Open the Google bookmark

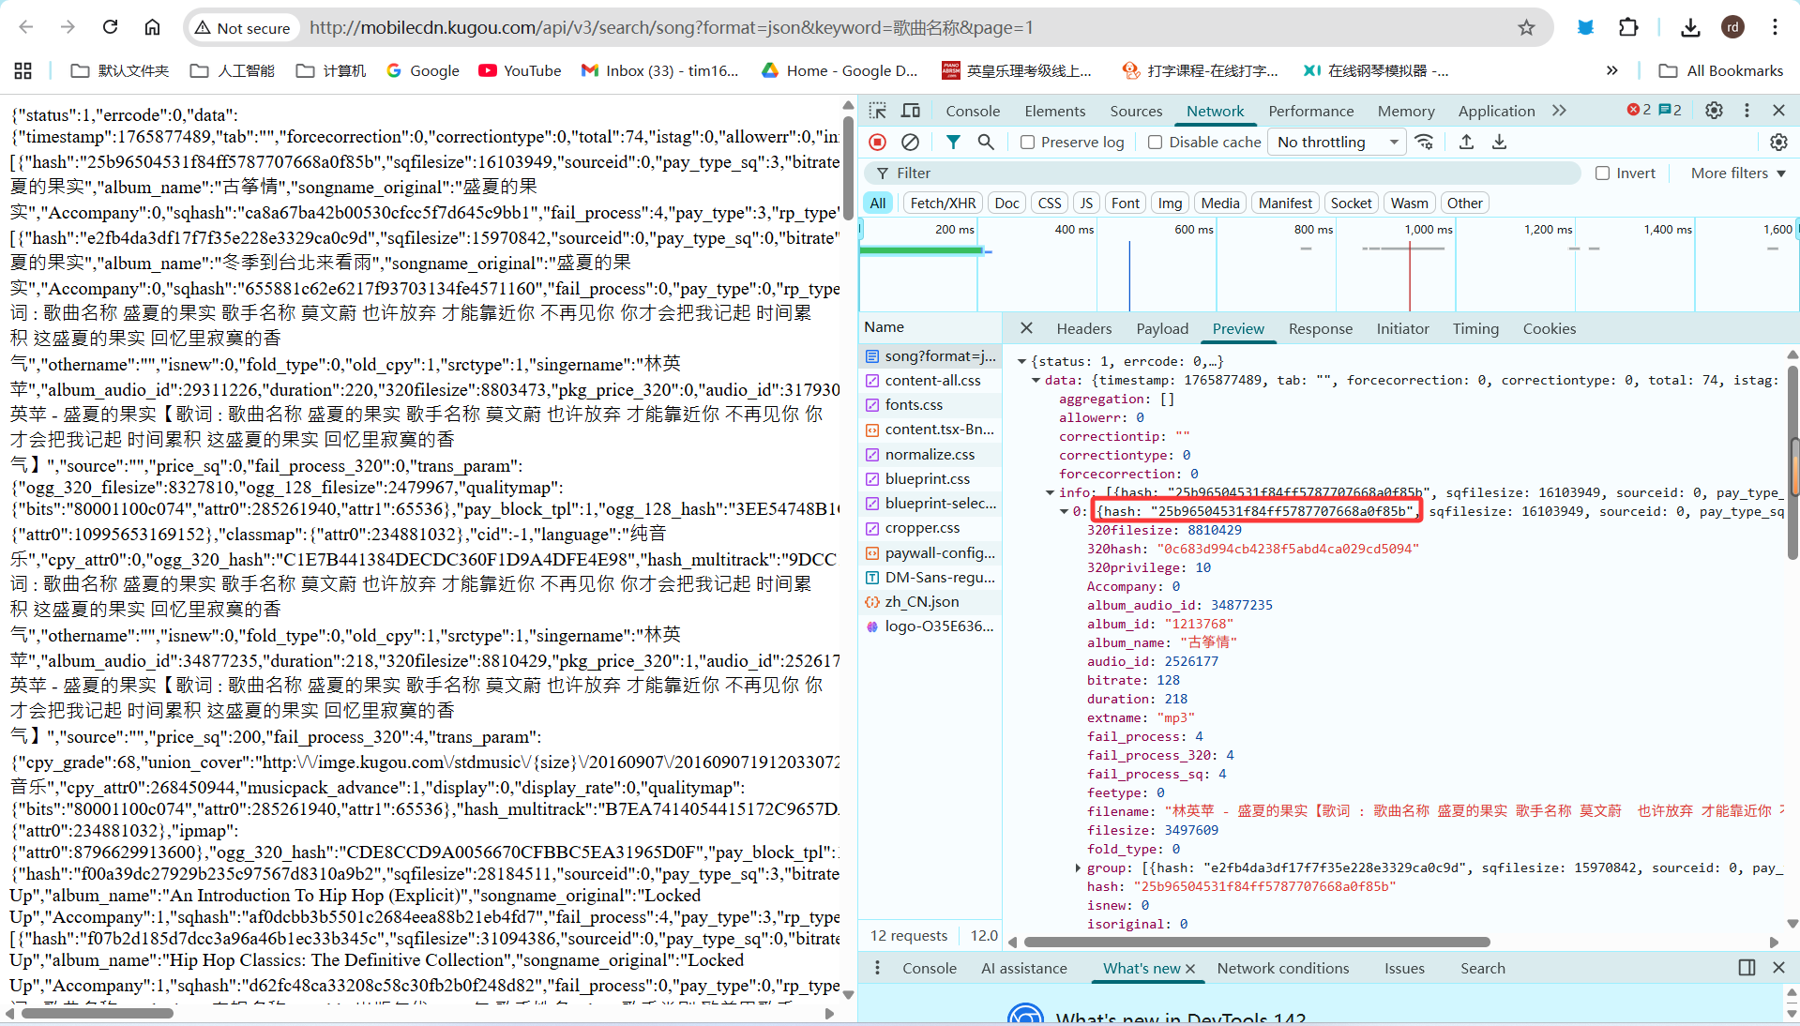[422, 70]
